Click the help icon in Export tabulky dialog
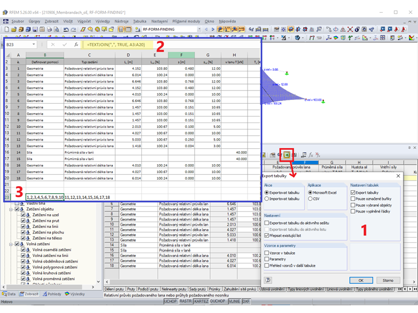Viewport: 418px width, 313px height. pyautogui.click(x=268, y=280)
